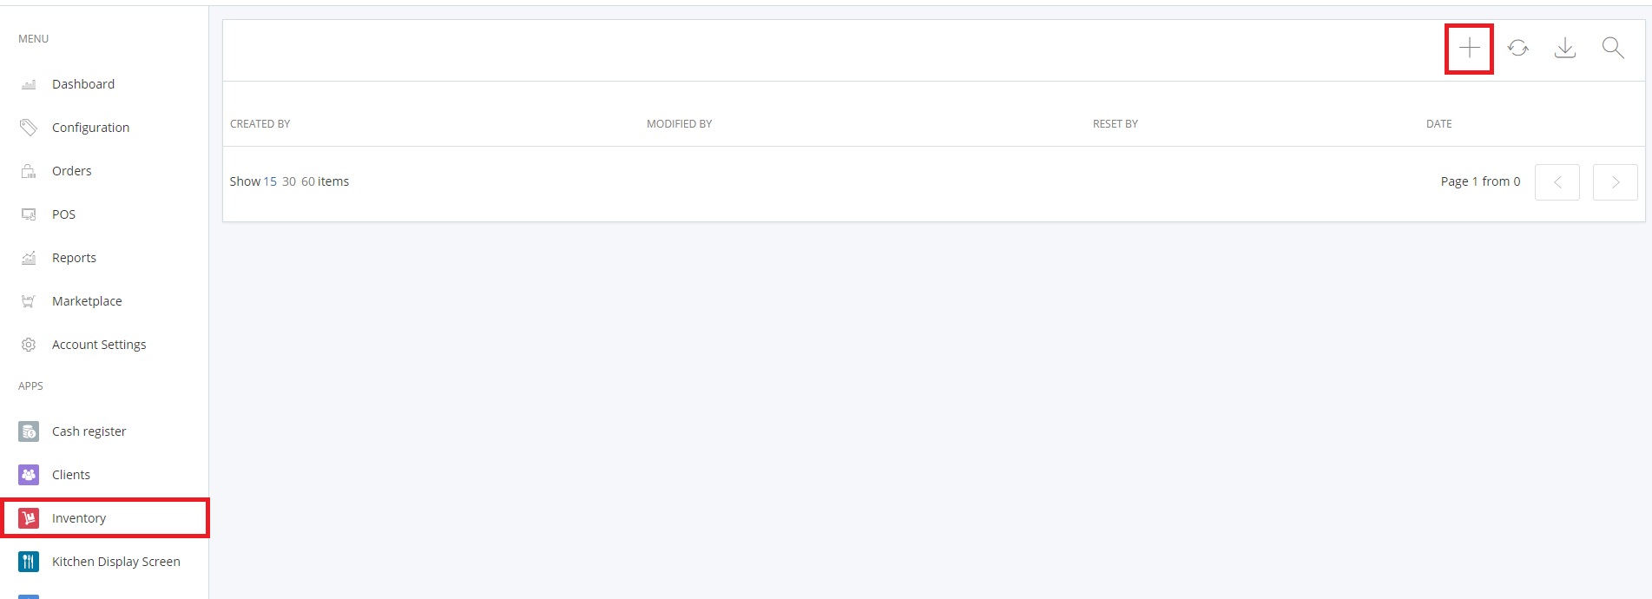Click the Dashboard chart icon
The image size is (1652, 599).
29,84
